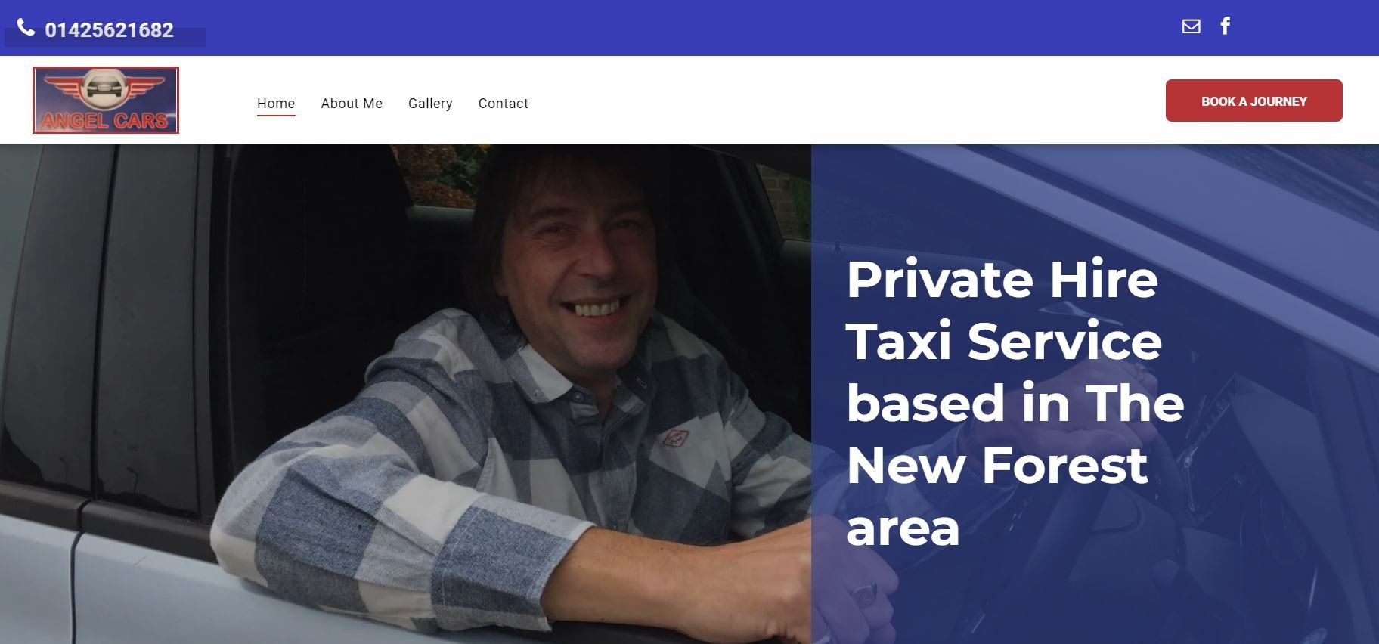Open the Gallery page

coord(430,104)
